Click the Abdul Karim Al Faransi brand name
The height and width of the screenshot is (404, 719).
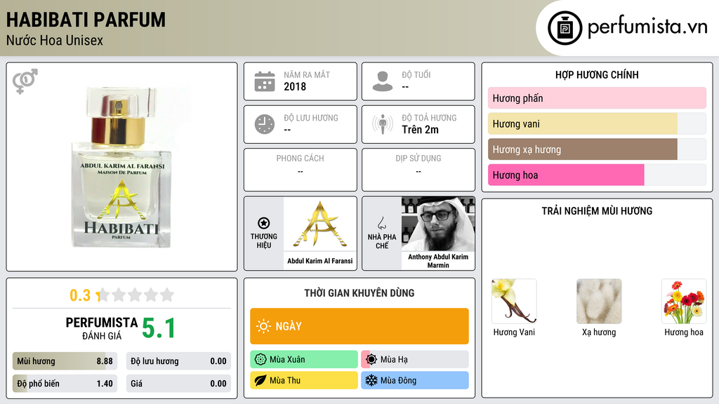[x=320, y=261]
